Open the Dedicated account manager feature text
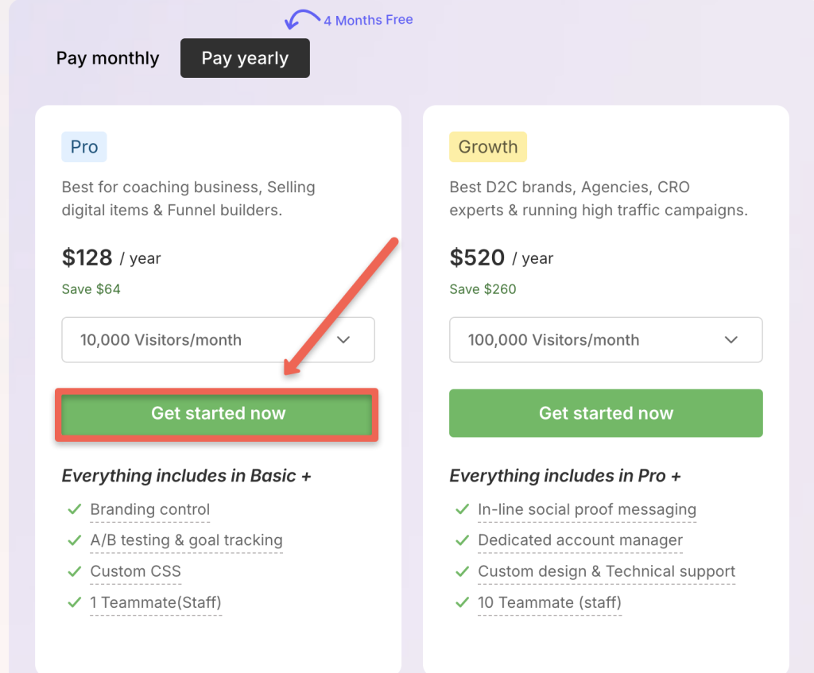The image size is (814, 673). pyautogui.click(x=580, y=541)
